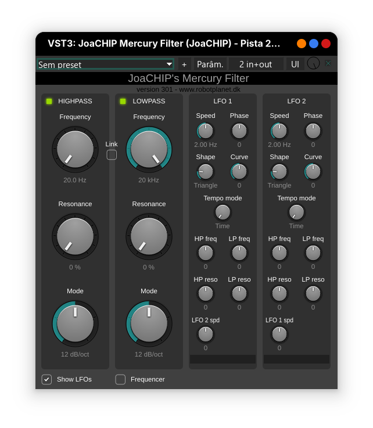Click the Highpass Mode knob

click(x=75, y=323)
